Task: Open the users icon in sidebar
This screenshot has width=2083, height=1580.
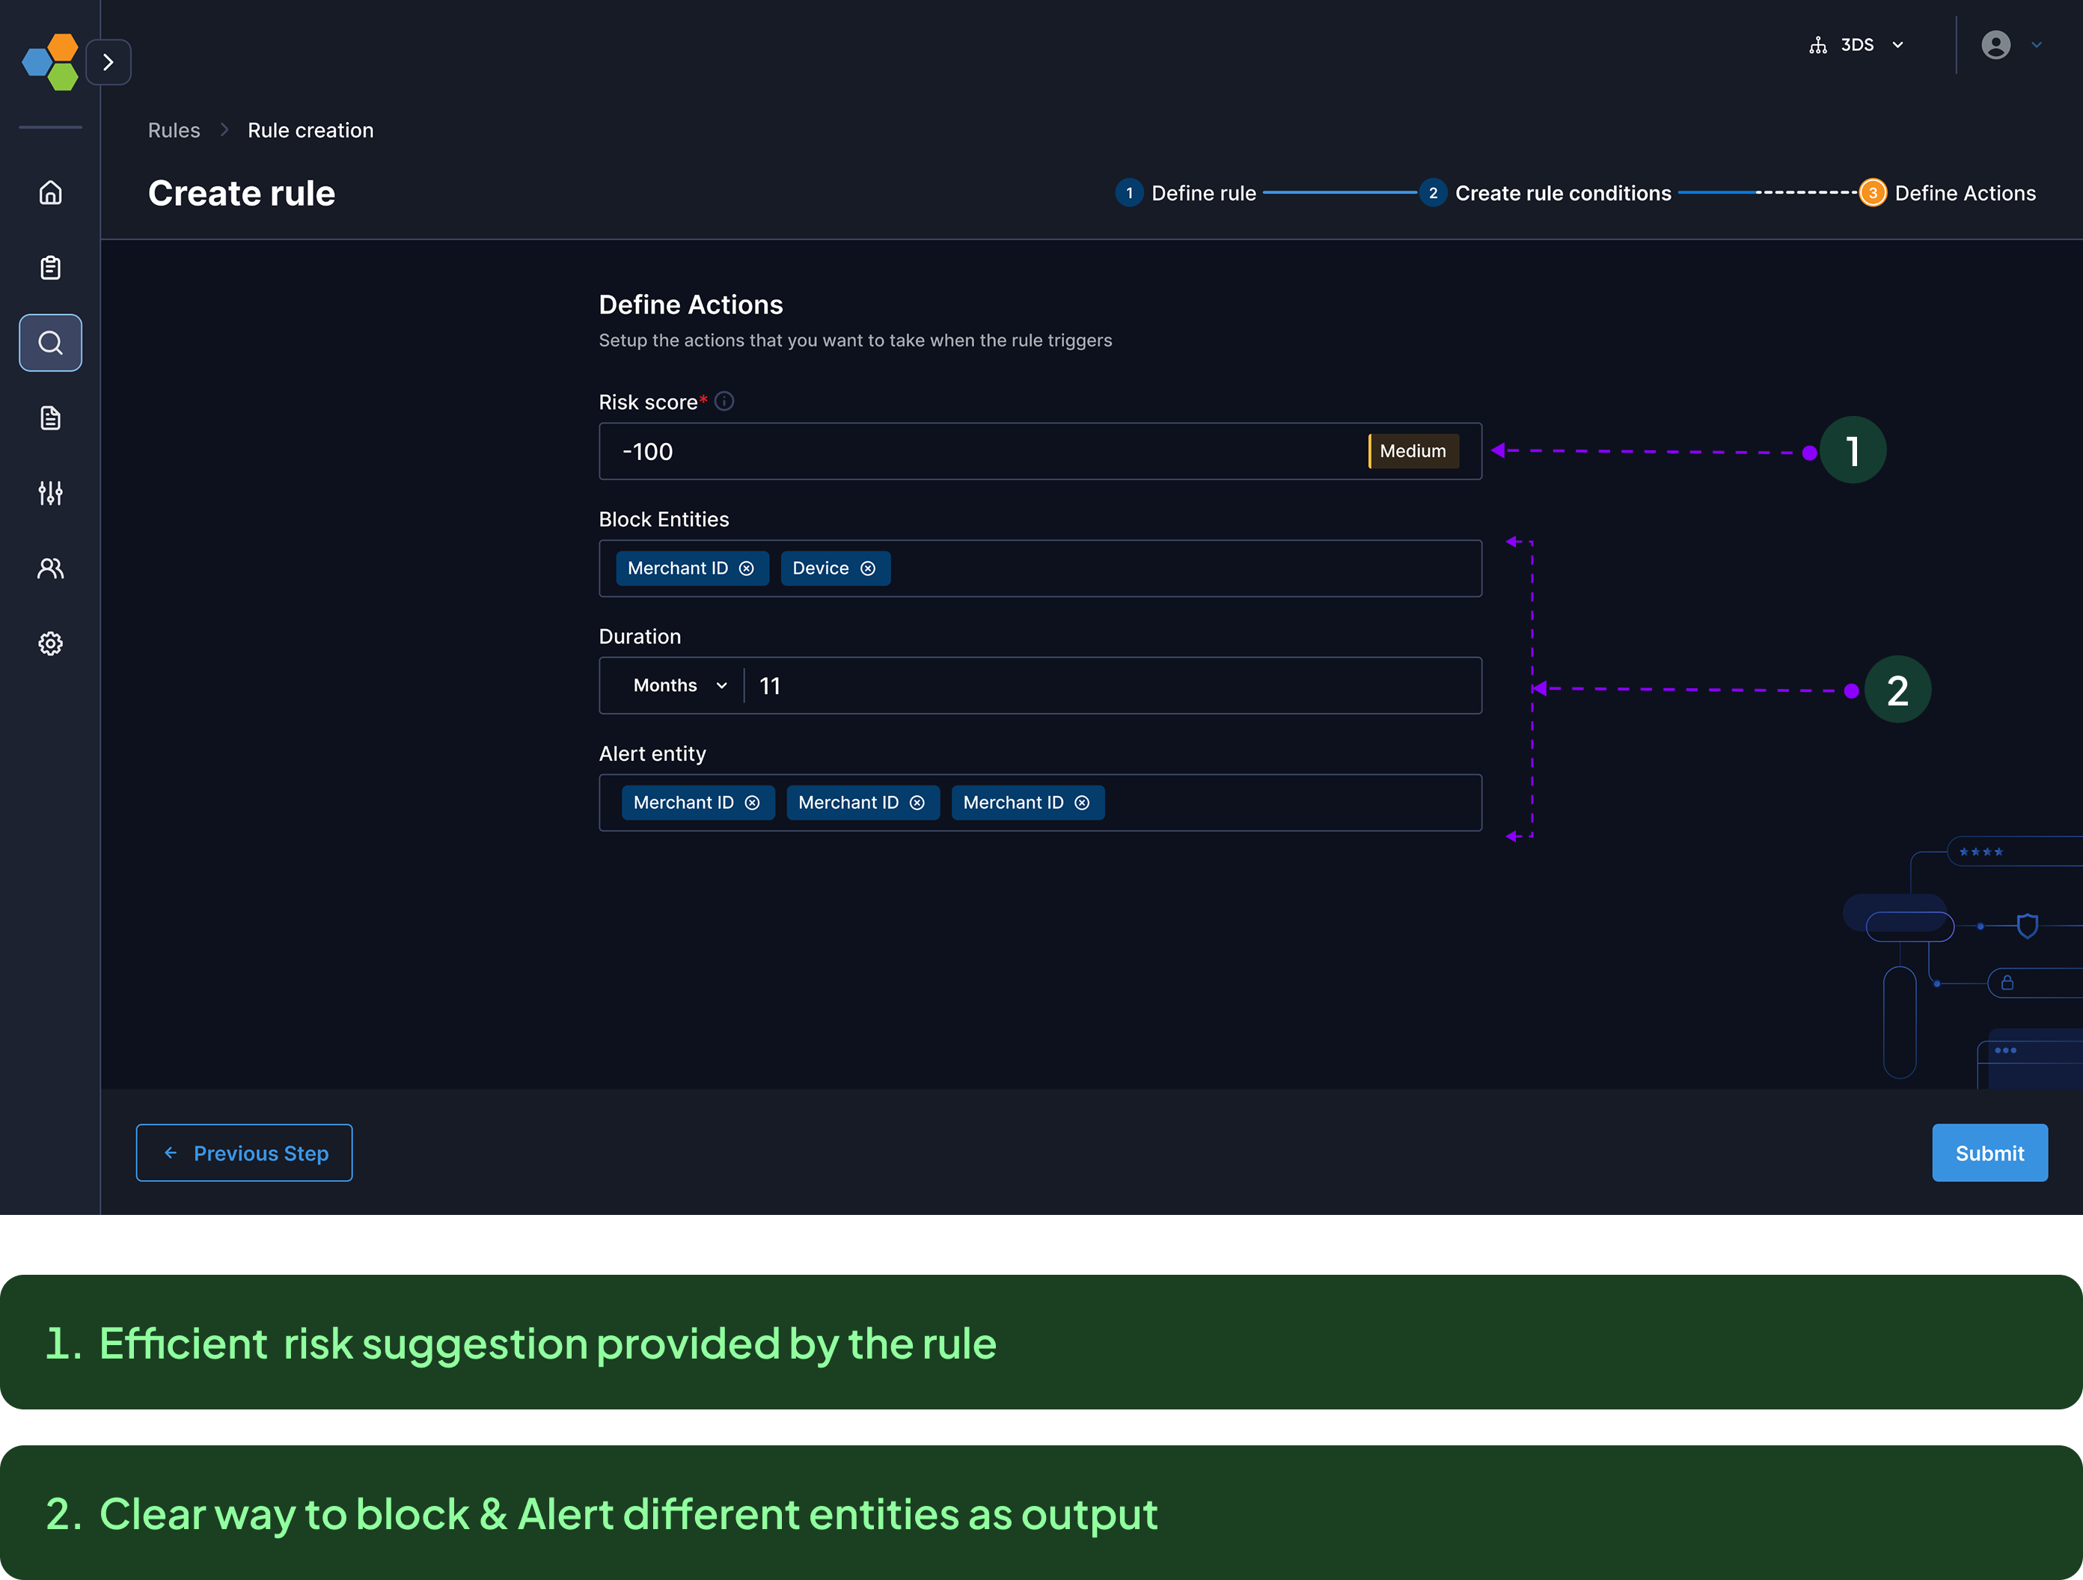Action: pos(51,569)
